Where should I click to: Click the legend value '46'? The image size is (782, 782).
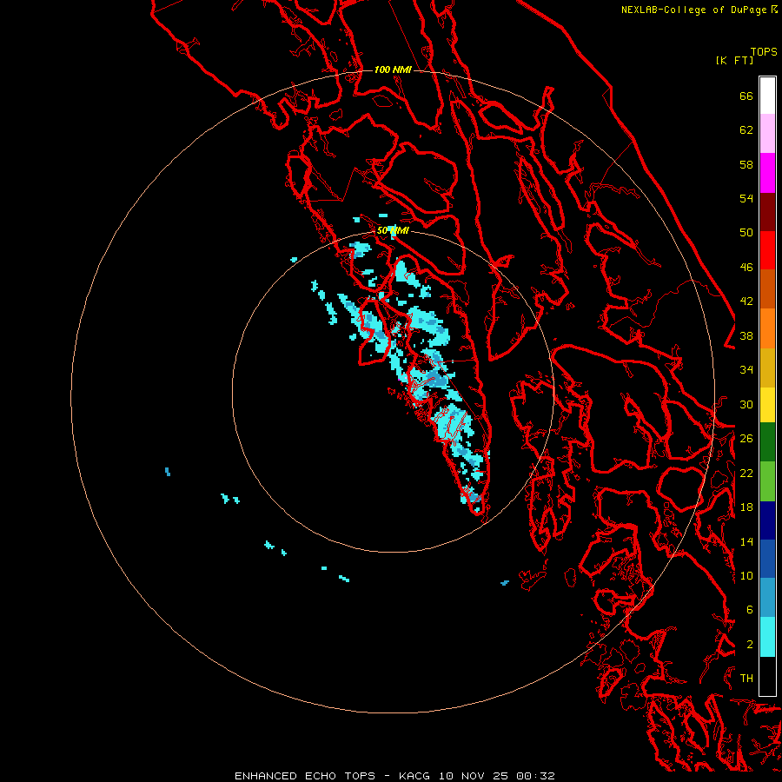click(x=746, y=267)
